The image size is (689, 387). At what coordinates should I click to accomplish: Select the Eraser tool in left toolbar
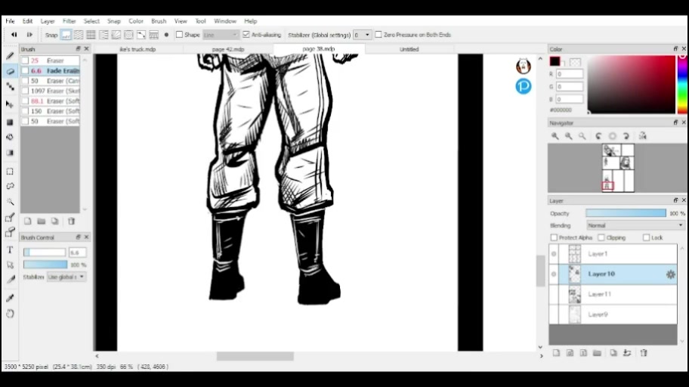tap(10, 71)
